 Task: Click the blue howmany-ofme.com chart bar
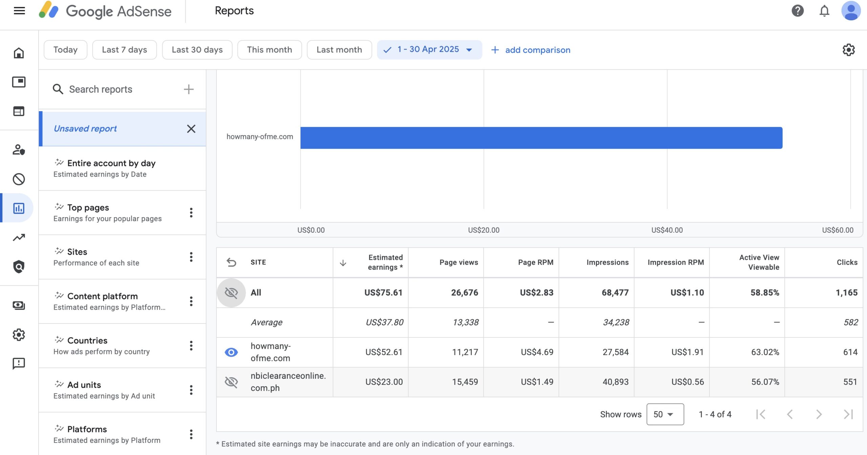pyautogui.click(x=541, y=138)
